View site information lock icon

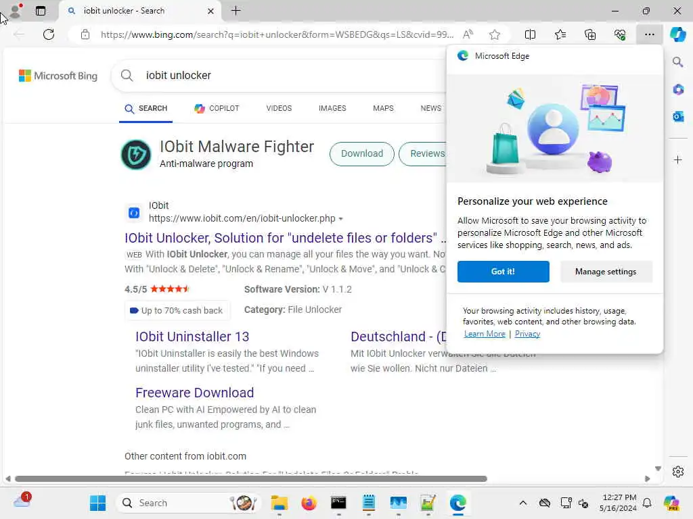(85, 34)
